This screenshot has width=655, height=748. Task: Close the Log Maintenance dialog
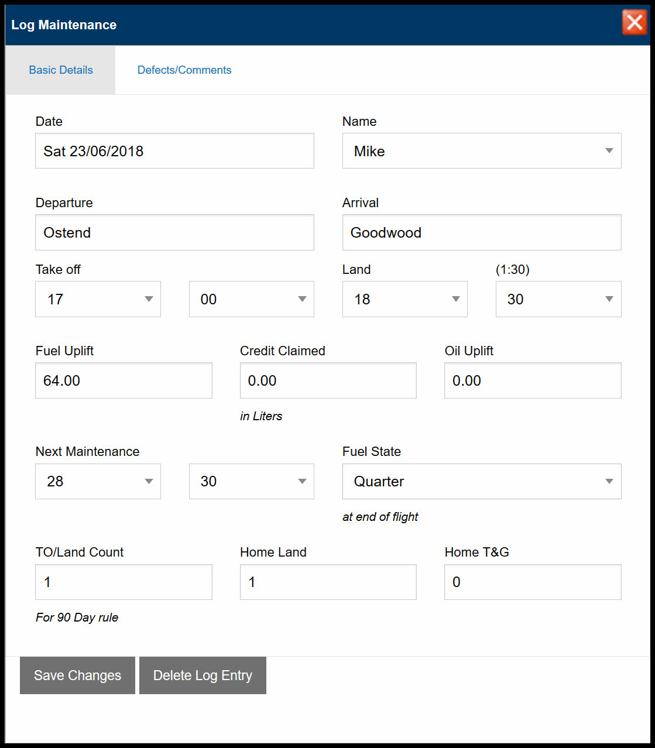[x=635, y=23]
